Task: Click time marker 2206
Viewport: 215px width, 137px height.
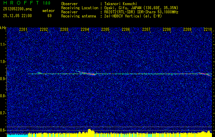Action: (126, 29)
